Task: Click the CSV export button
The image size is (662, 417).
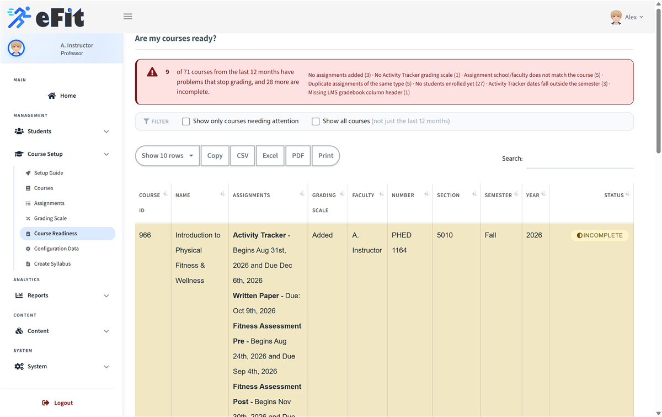Action: [x=243, y=156]
